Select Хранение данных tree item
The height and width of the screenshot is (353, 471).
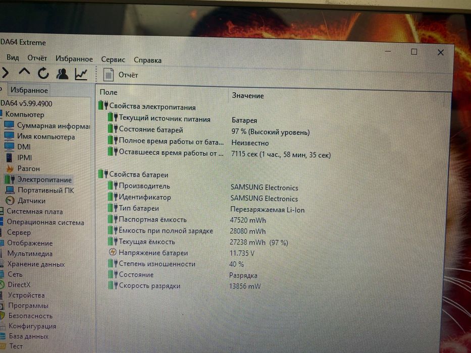[x=36, y=264]
